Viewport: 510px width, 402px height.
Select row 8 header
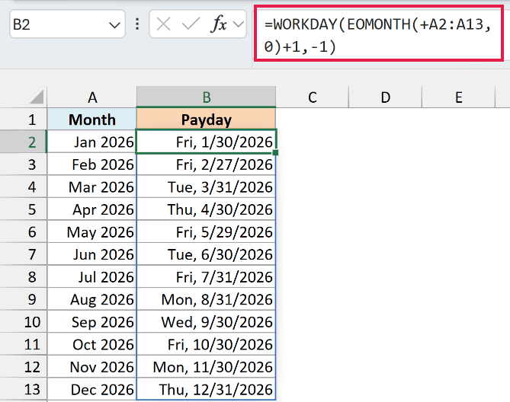pos(24,276)
